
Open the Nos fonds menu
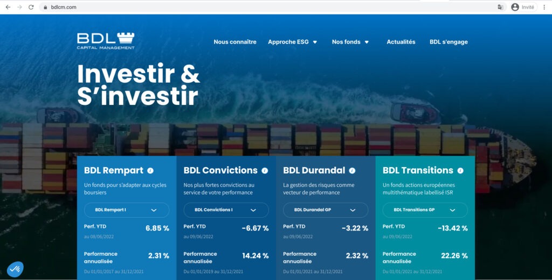(346, 42)
